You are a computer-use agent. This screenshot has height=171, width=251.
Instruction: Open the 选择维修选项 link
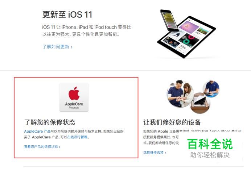tap(153, 153)
